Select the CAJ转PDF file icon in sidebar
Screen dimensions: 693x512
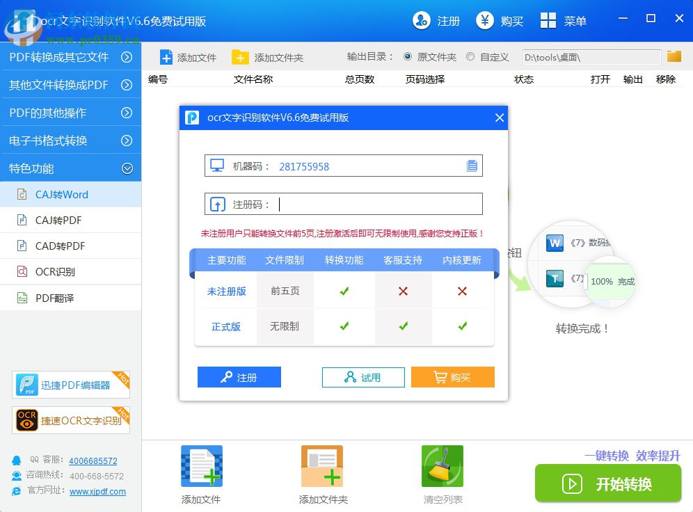(x=22, y=220)
